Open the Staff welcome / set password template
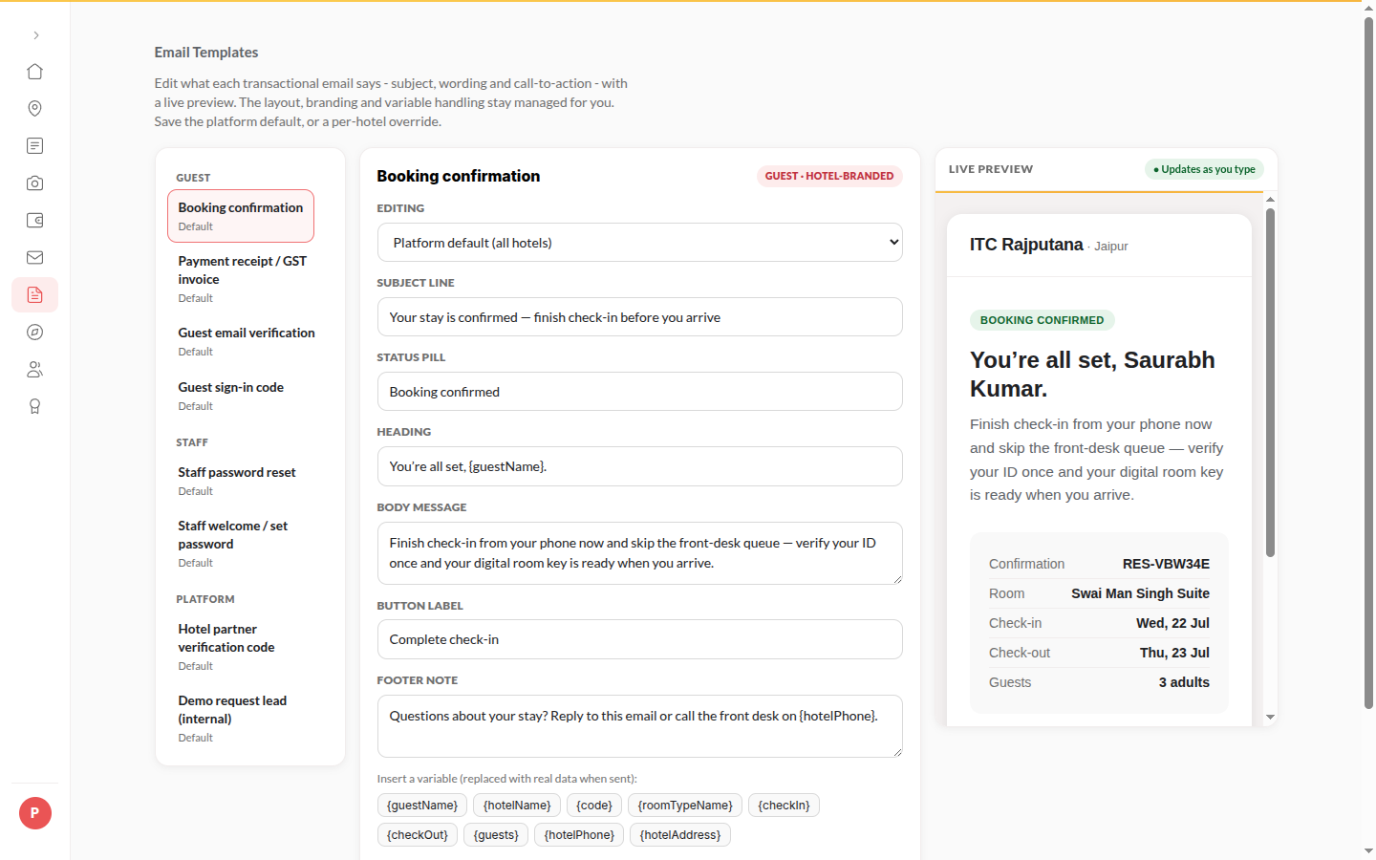The width and height of the screenshot is (1376, 860). [241, 544]
